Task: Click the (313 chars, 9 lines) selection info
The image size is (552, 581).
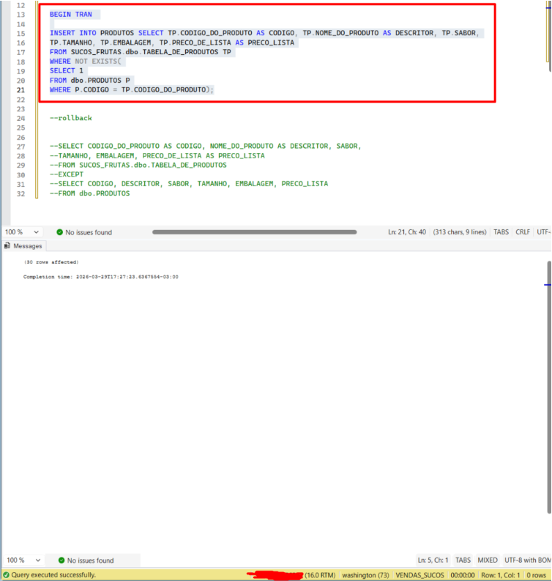Action: (460, 232)
